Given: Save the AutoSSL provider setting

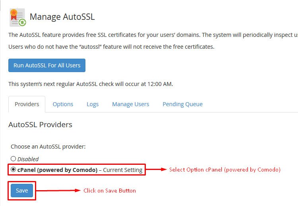Looking at the screenshot, I should point(22,191).
